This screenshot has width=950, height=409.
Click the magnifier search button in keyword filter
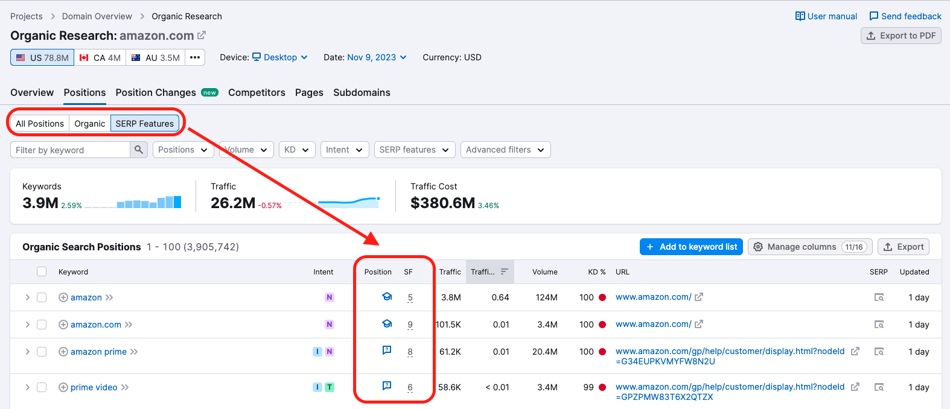(139, 150)
